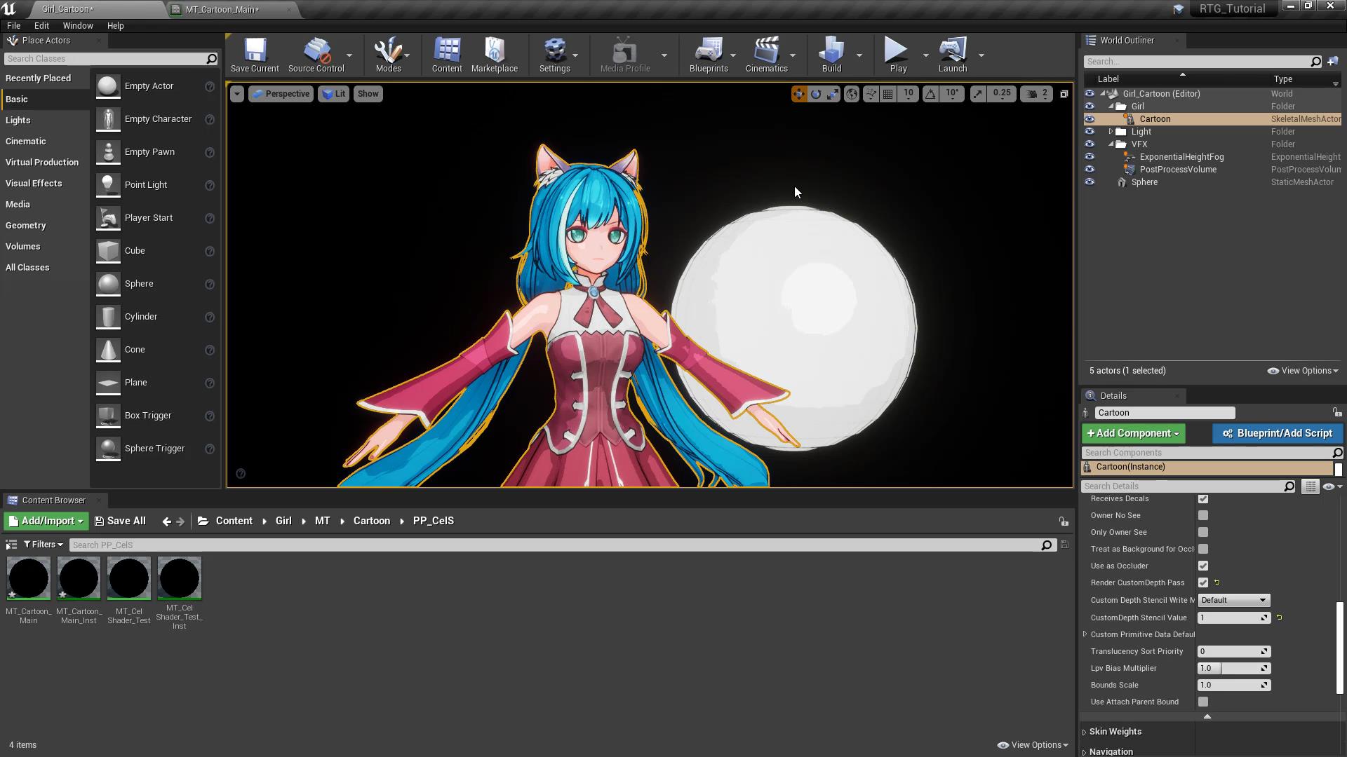This screenshot has height=757, width=1347.
Task: Click the Blueprints toolbar icon
Action: coord(708,55)
